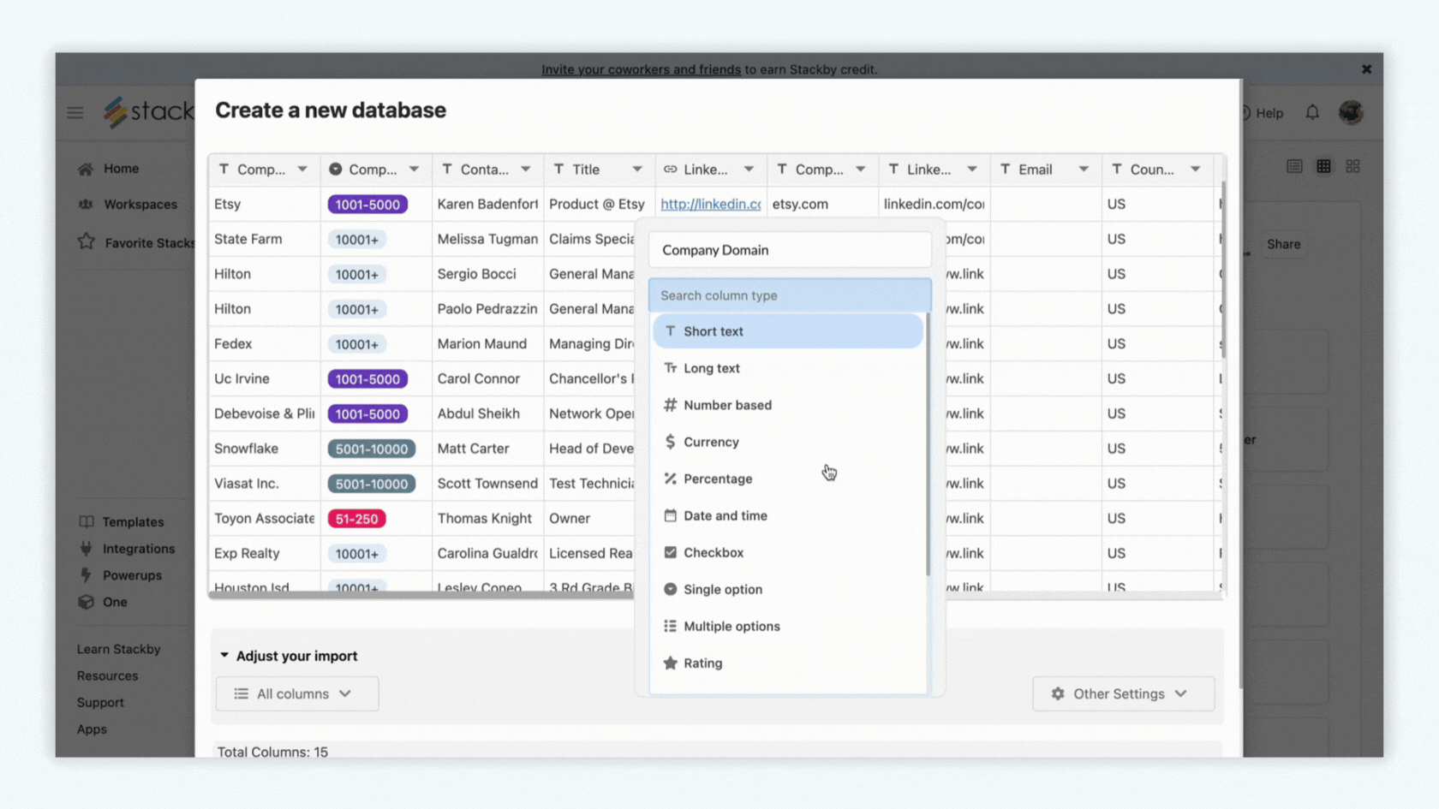Select the Home sidebar icon

point(86,168)
